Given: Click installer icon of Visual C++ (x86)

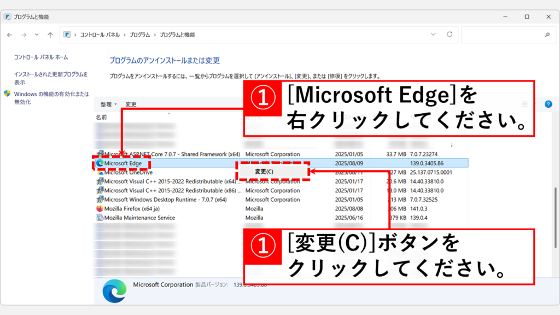Looking at the screenshot, I should 100,190.
